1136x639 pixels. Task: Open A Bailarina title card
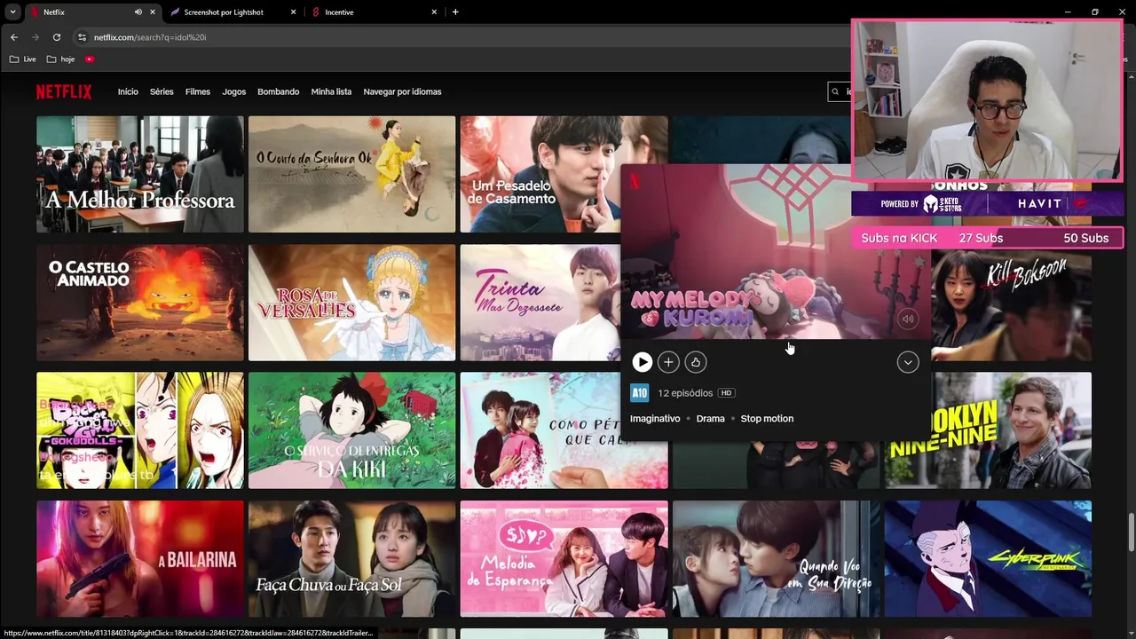pos(139,558)
